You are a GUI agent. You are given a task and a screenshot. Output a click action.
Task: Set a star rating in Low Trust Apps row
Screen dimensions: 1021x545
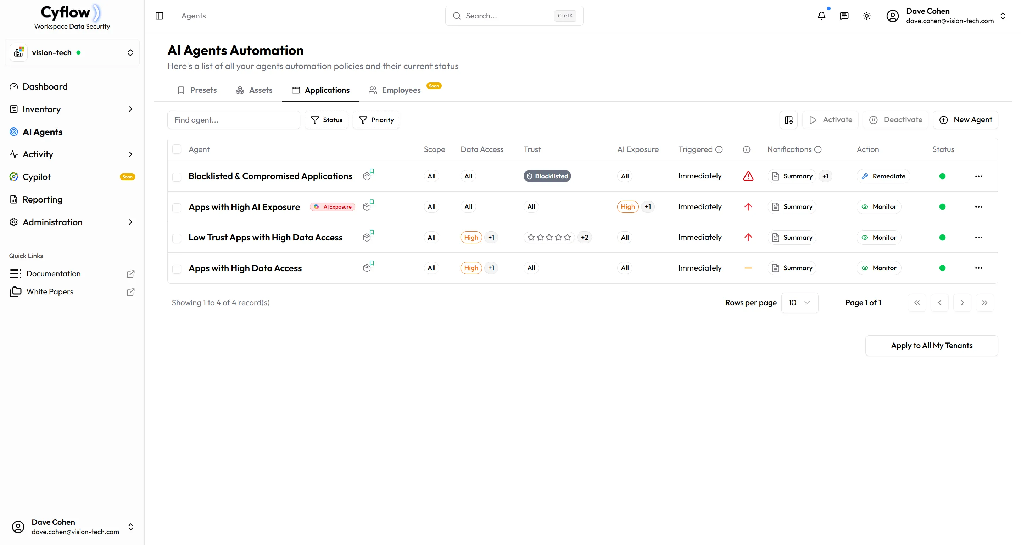click(x=549, y=237)
